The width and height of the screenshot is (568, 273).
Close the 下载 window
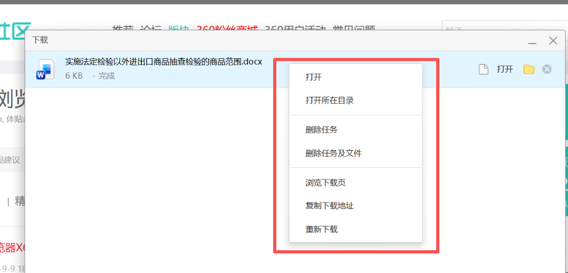553,41
